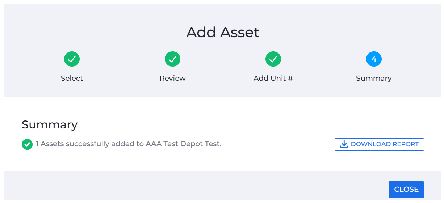This screenshot has width=444, height=203.
Task: Click the Summary section heading
Action: coord(50,124)
